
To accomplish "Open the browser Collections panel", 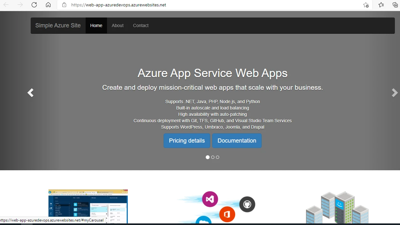I will point(395,5).
